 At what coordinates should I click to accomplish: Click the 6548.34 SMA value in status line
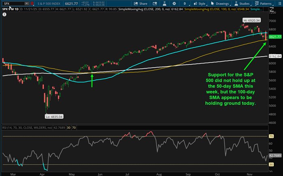pos(243,9)
